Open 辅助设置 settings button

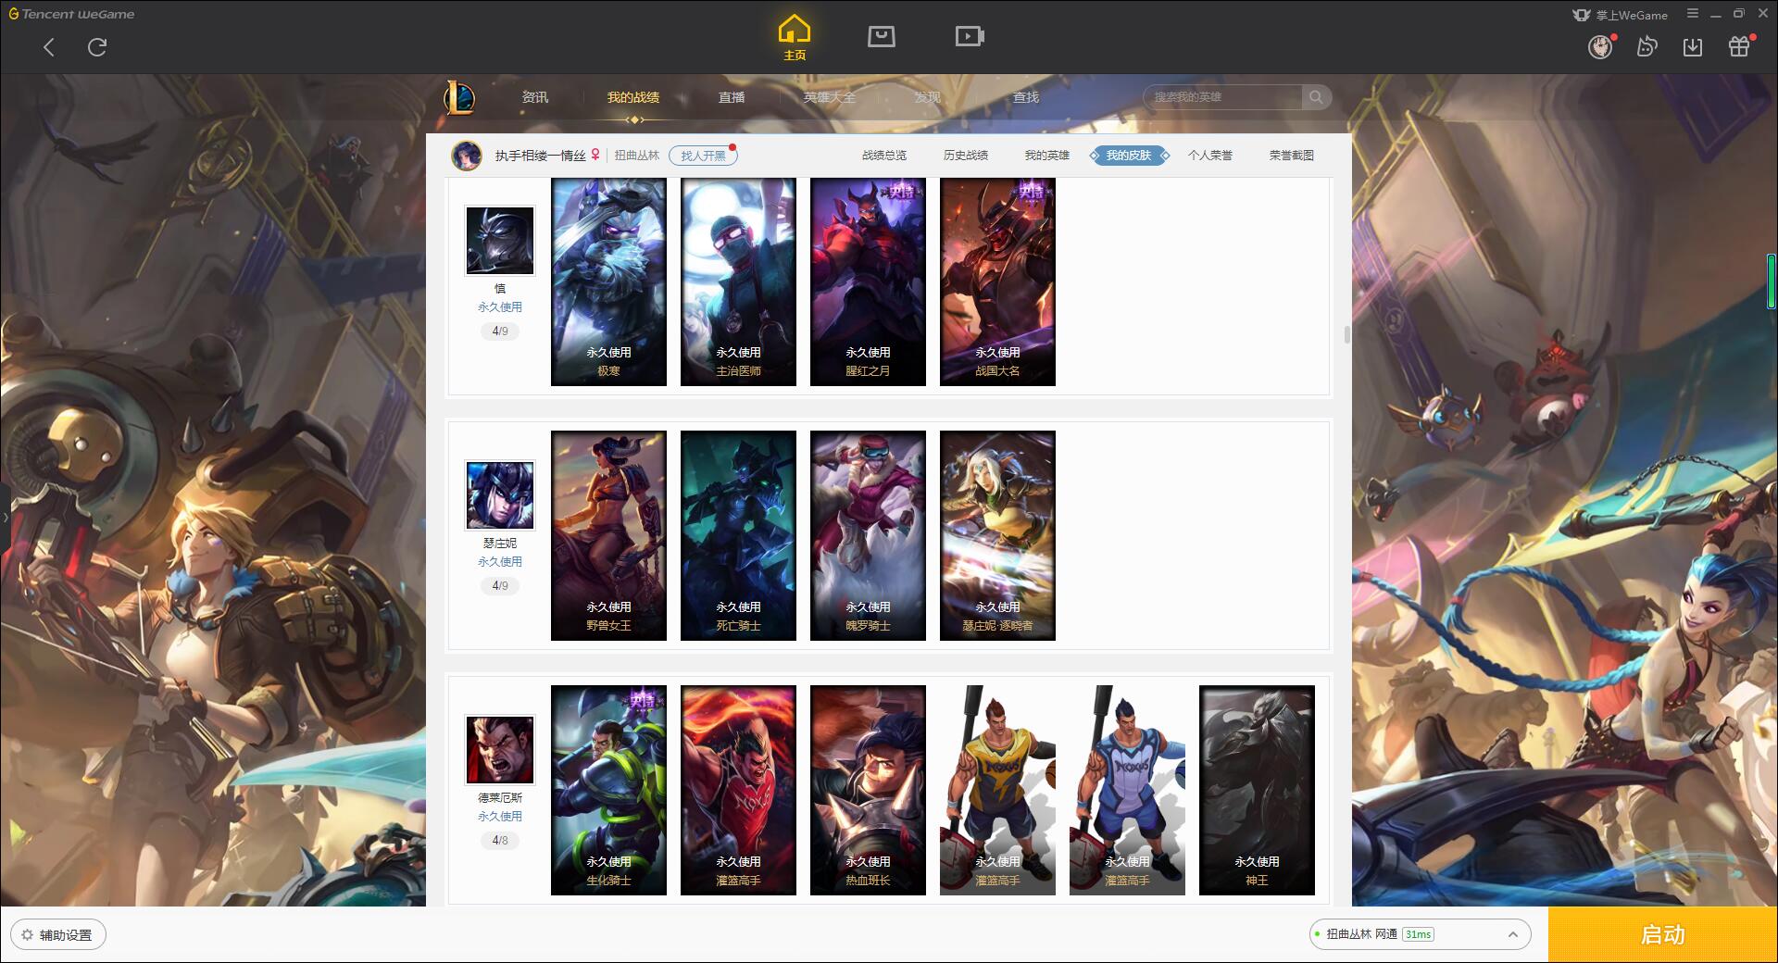coord(58,934)
